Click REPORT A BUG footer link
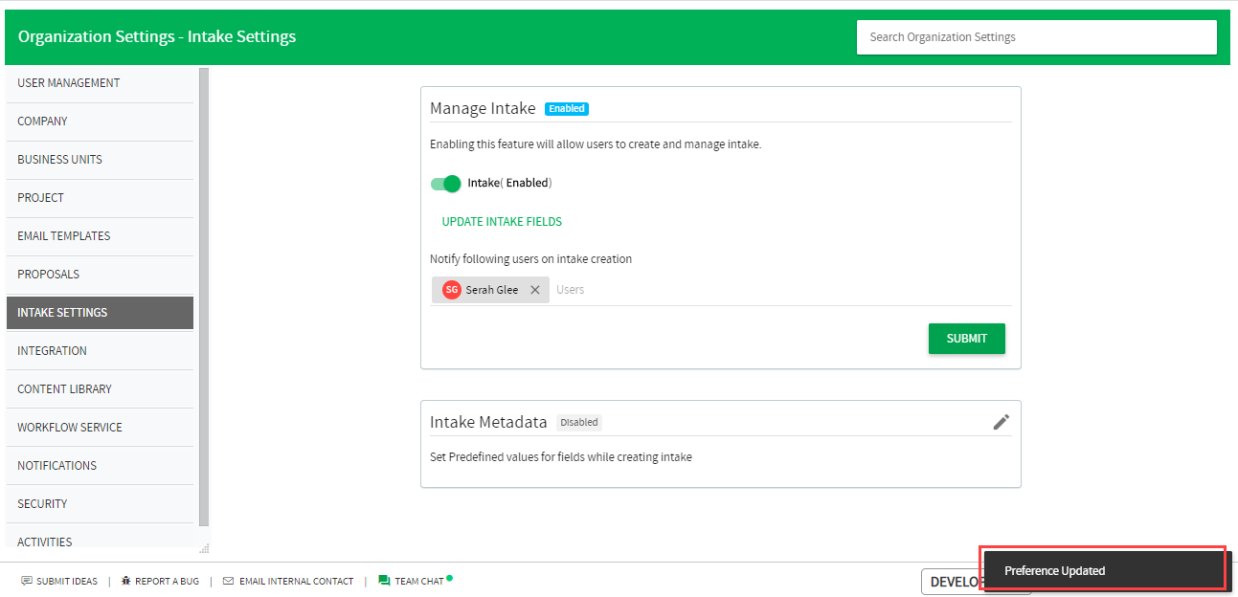 pos(167,581)
